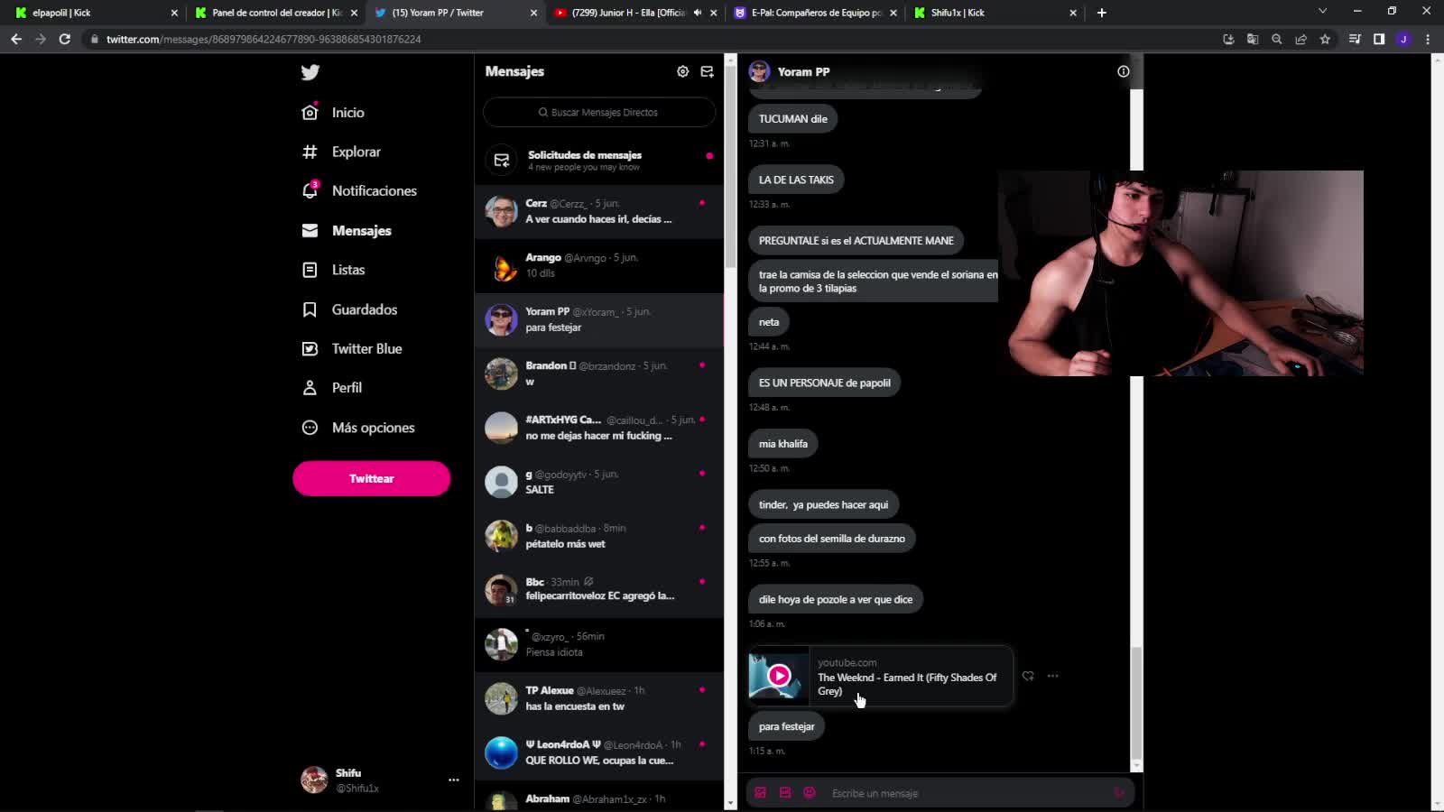The width and height of the screenshot is (1444, 812).
Task: Open tab search dropdown chevron
Action: (1322, 12)
